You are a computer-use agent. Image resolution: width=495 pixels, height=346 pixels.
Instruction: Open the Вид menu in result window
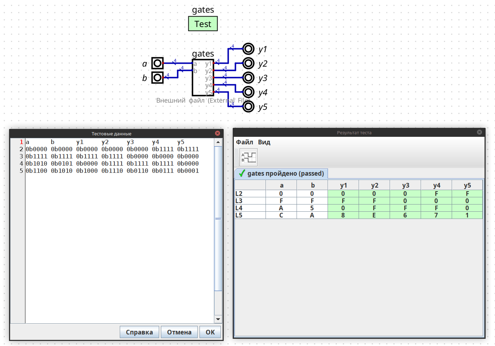264,142
